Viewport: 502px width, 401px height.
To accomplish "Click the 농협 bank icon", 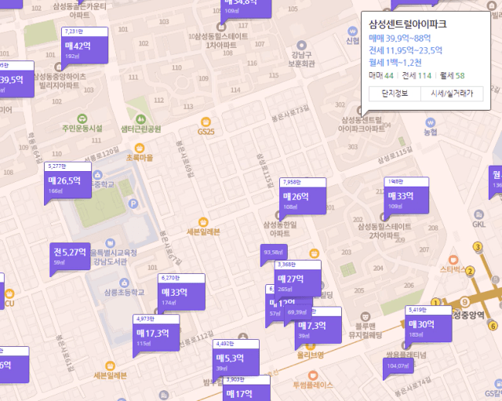I will (x=431, y=122).
